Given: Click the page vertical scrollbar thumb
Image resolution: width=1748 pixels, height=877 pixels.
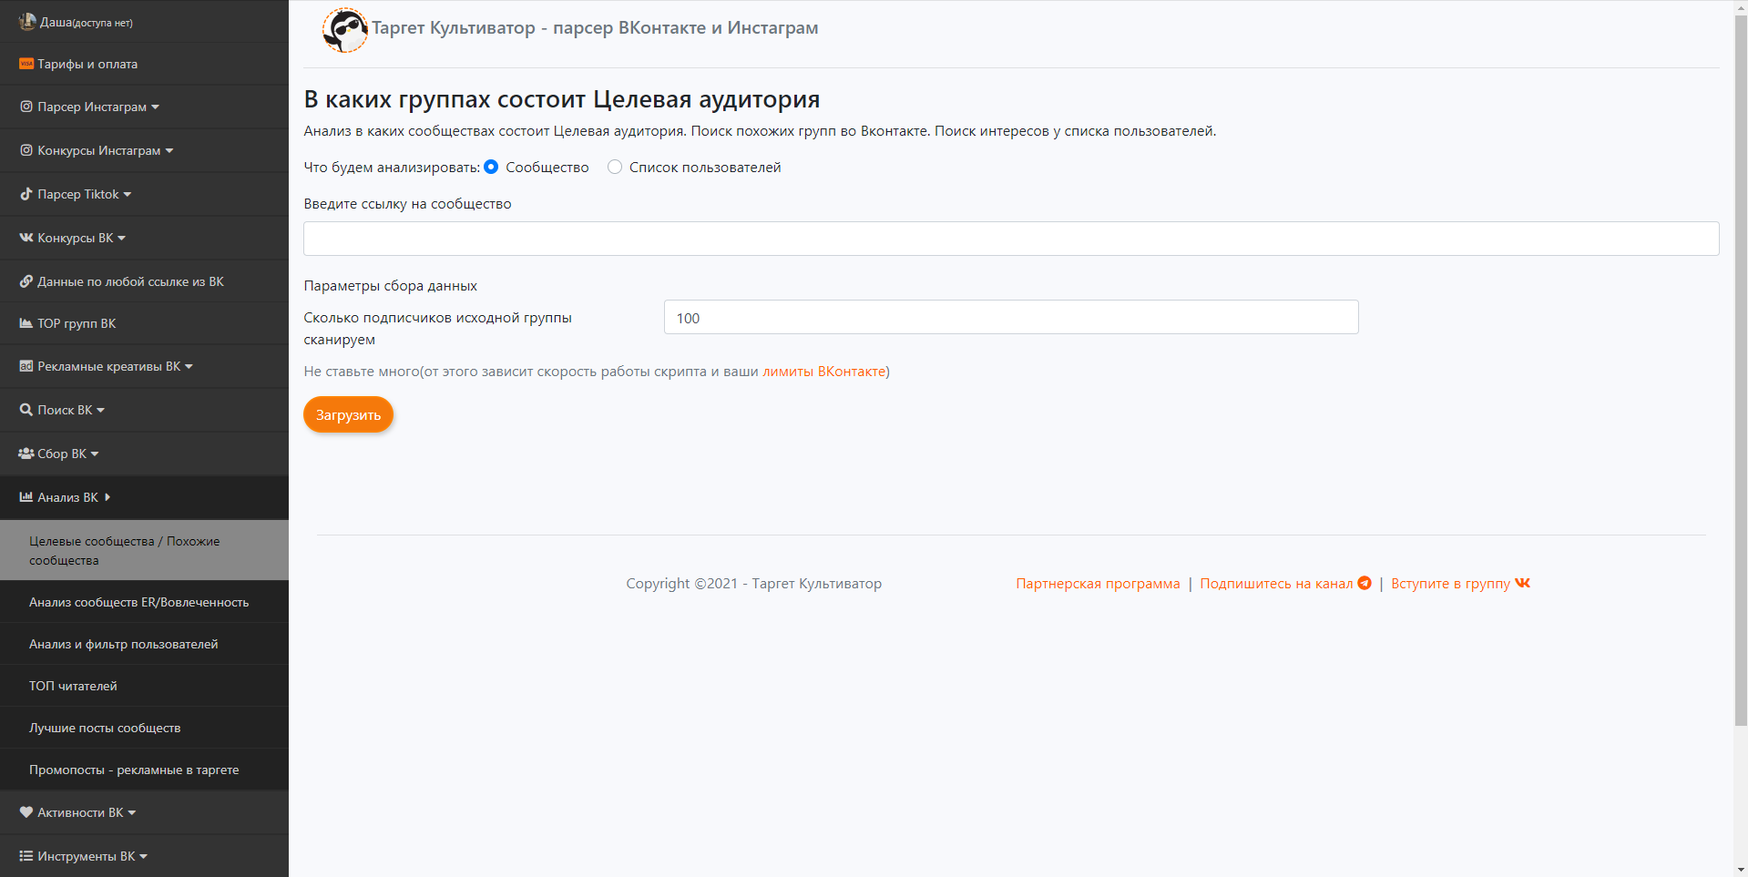Looking at the screenshot, I should click(1741, 369).
